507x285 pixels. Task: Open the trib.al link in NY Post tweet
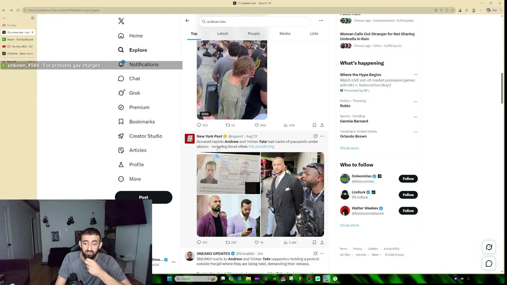[x=261, y=146]
